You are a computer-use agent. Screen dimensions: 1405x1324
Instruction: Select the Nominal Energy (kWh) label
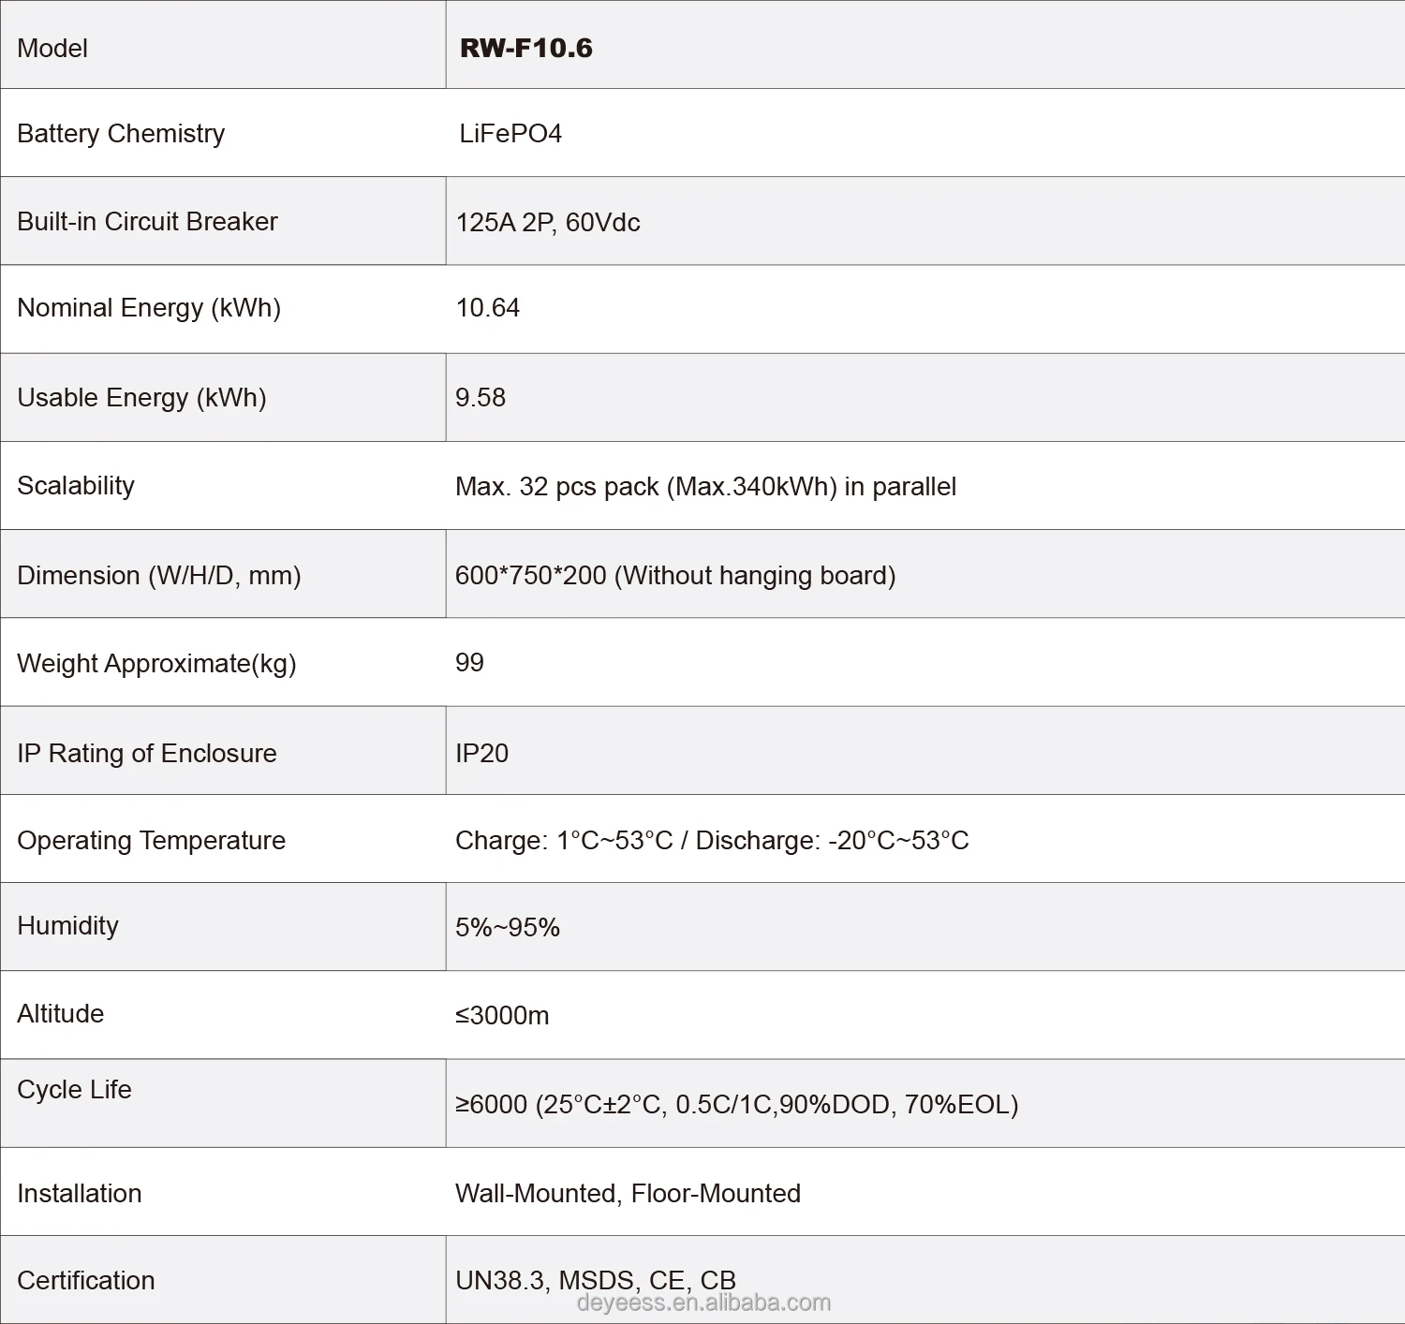click(149, 308)
